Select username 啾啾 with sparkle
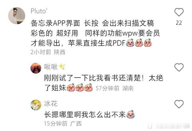The height and width of the screenshot is (131, 192). tap(55, 67)
